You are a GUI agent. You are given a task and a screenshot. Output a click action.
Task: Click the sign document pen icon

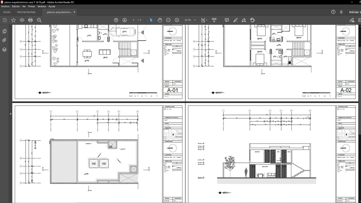(x=244, y=20)
